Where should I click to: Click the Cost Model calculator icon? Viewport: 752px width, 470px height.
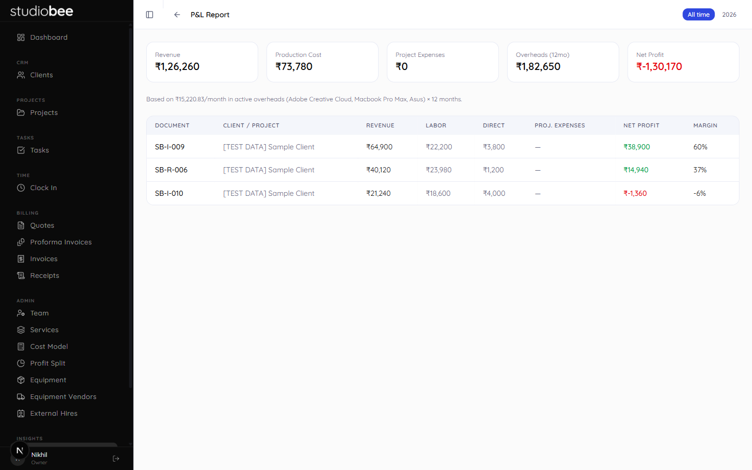(21, 347)
